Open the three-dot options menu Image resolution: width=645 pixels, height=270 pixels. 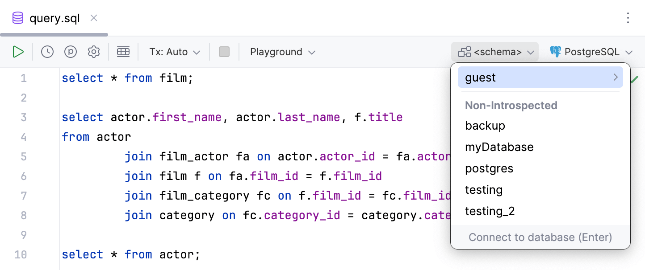point(628,18)
